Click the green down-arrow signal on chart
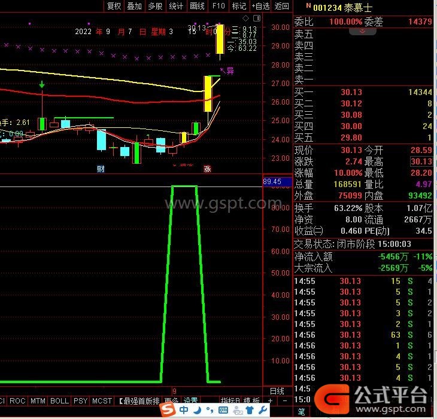 tap(42, 84)
